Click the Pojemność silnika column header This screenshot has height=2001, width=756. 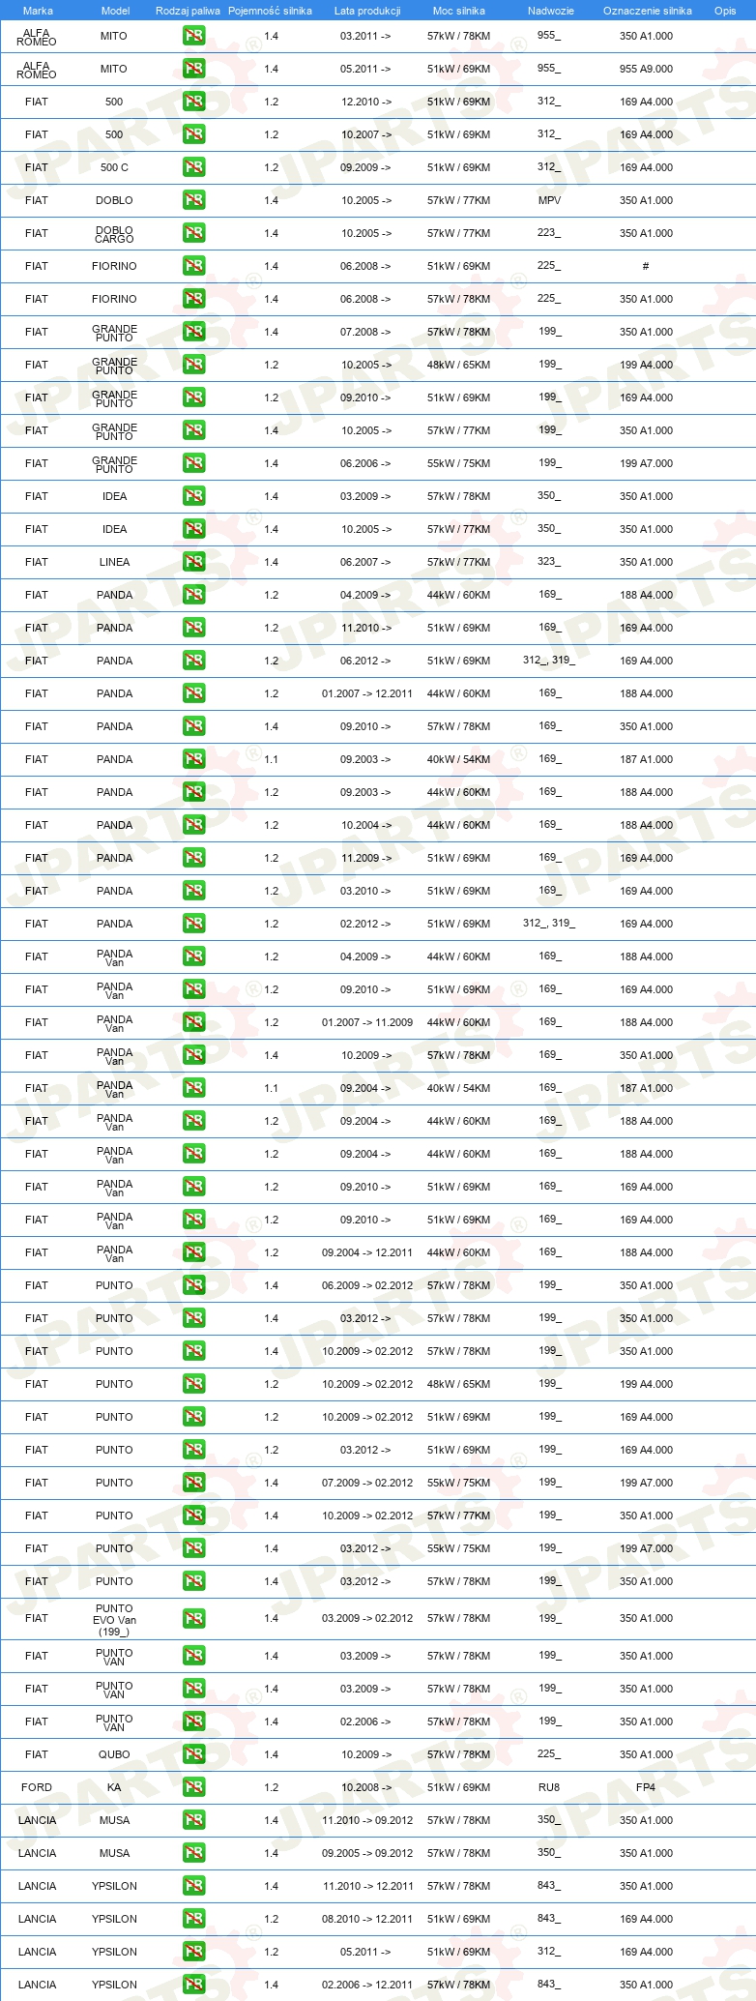pyautogui.click(x=270, y=11)
